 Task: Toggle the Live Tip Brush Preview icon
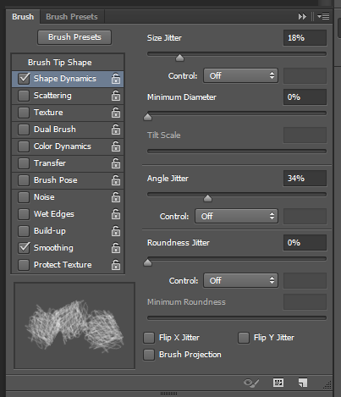[250, 383]
